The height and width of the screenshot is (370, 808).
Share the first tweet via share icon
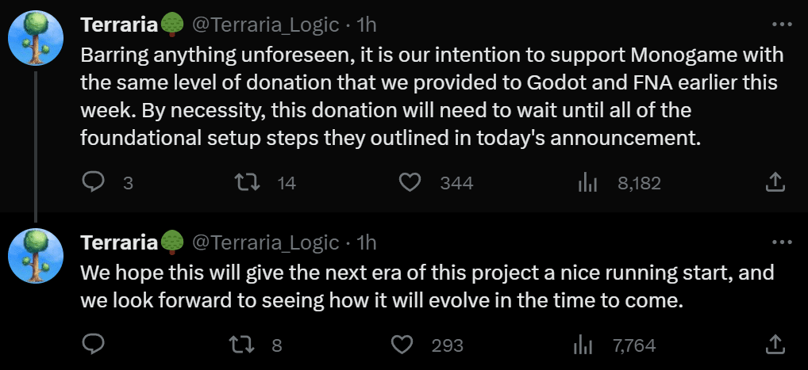click(775, 182)
